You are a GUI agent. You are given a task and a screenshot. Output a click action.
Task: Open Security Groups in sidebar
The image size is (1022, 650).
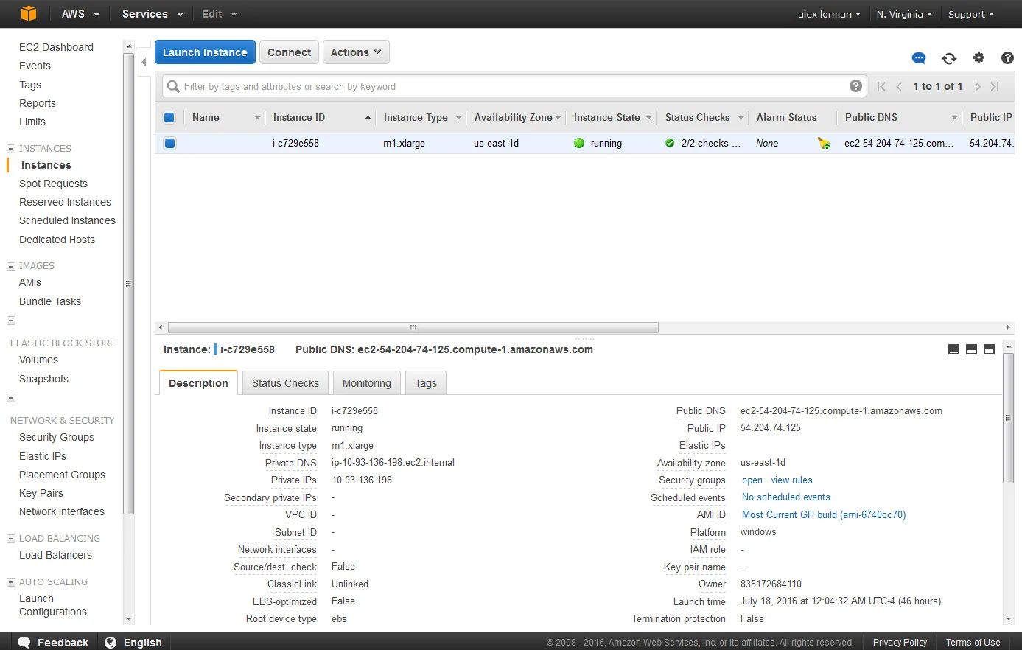[57, 437]
